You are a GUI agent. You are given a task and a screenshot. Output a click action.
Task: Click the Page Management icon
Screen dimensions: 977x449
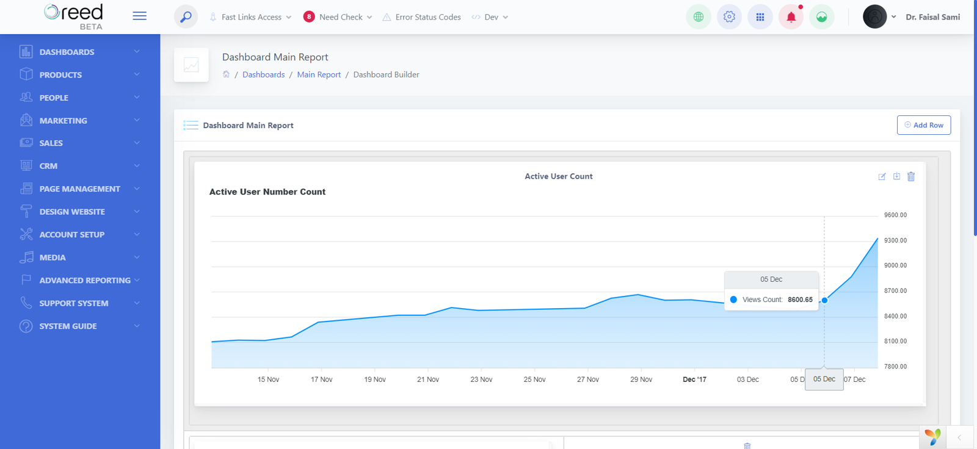coord(26,189)
